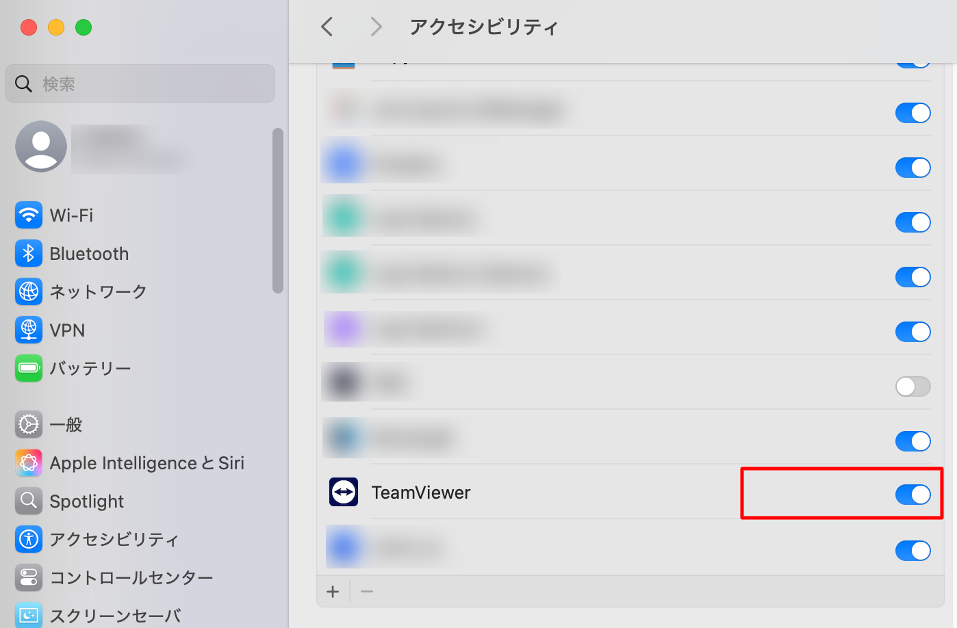957x628 pixels.
Task: Select Spotlight in the sidebar
Action: click(87, 501)
